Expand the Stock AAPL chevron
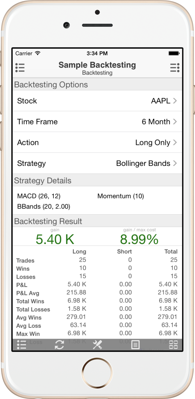Screen dimensions: 195x399 point(175,101)
